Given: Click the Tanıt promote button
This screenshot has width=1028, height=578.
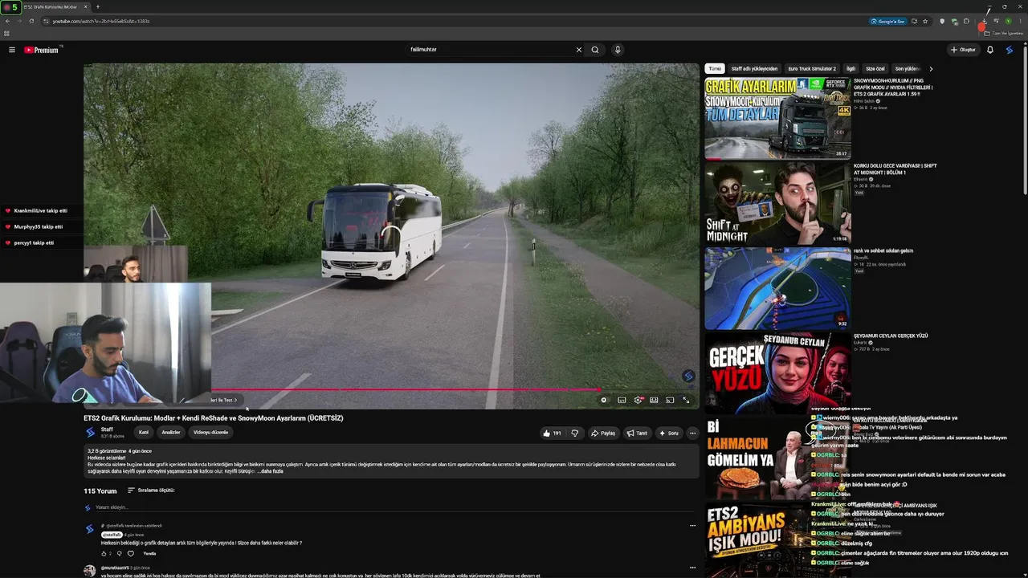Looking at the screenshot, I should tap(637, 433).
